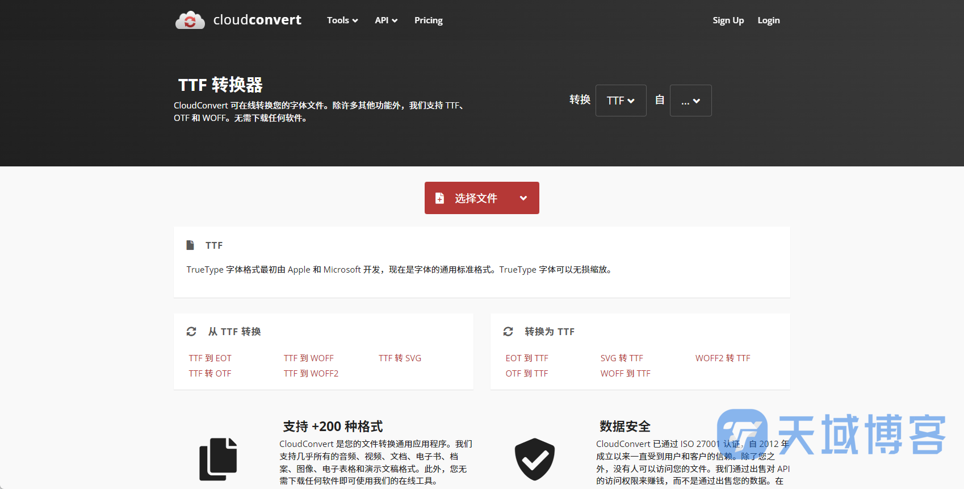Viewport: 964px width, 489px height.
Task: Click the 支持 +200 种格式 heading
Action: point(333,427)
